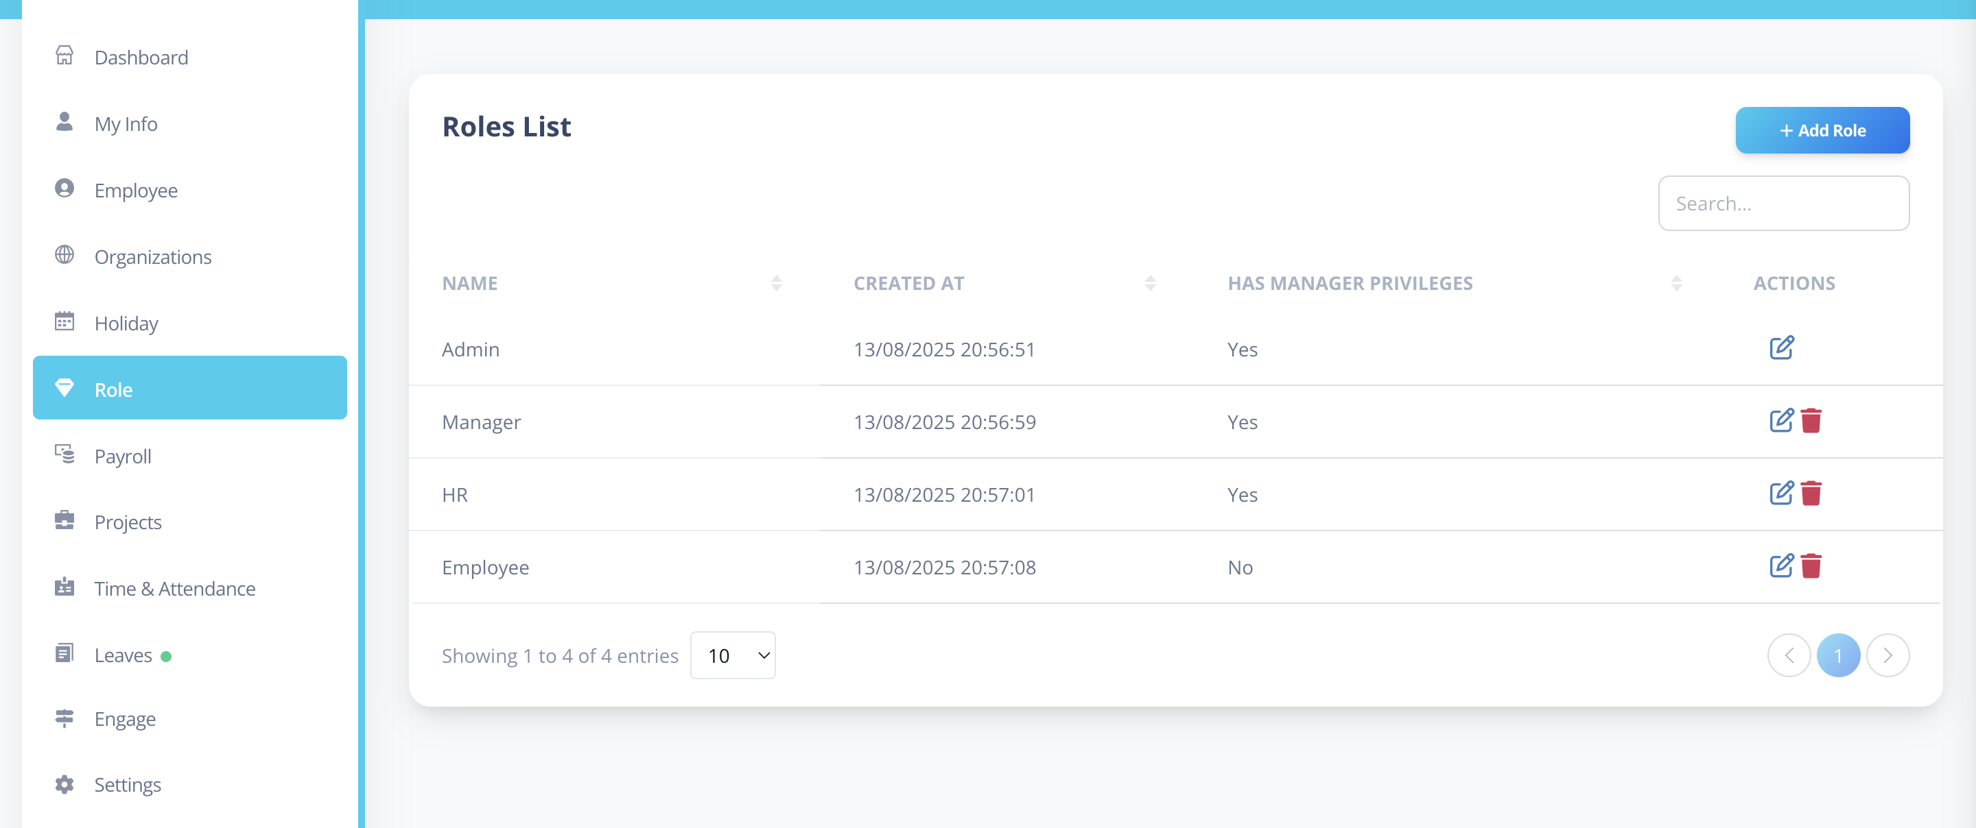
Task: Click the Leaves green status dot
Action: click(165, 656)
